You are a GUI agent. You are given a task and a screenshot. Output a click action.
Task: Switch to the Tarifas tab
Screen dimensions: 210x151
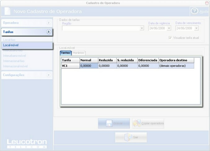66,53
